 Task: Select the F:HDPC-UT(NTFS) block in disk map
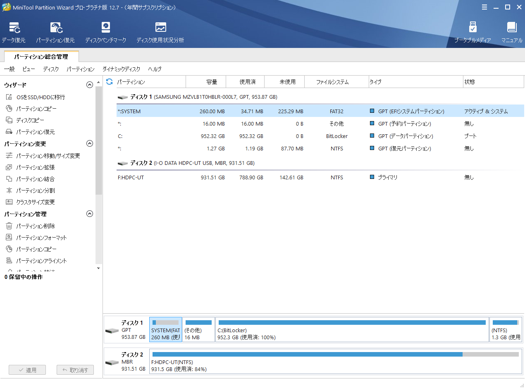pos(336,361)
